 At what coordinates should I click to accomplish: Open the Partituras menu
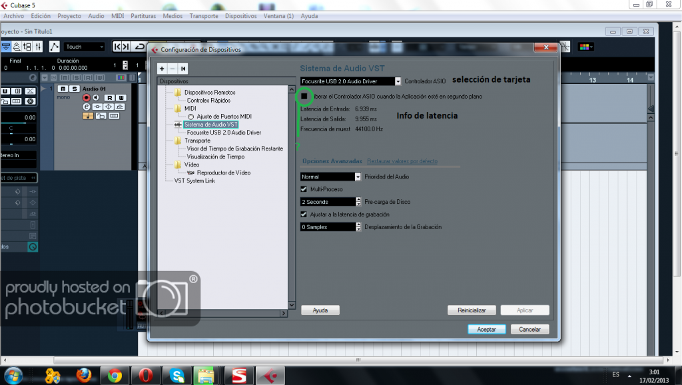[x=143, y=16]
